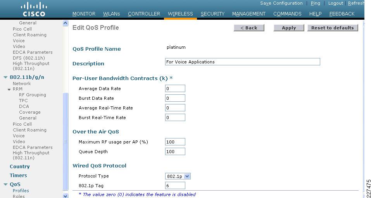
Task: Open the MANAGEMENT menu
Action: point(248,14)
